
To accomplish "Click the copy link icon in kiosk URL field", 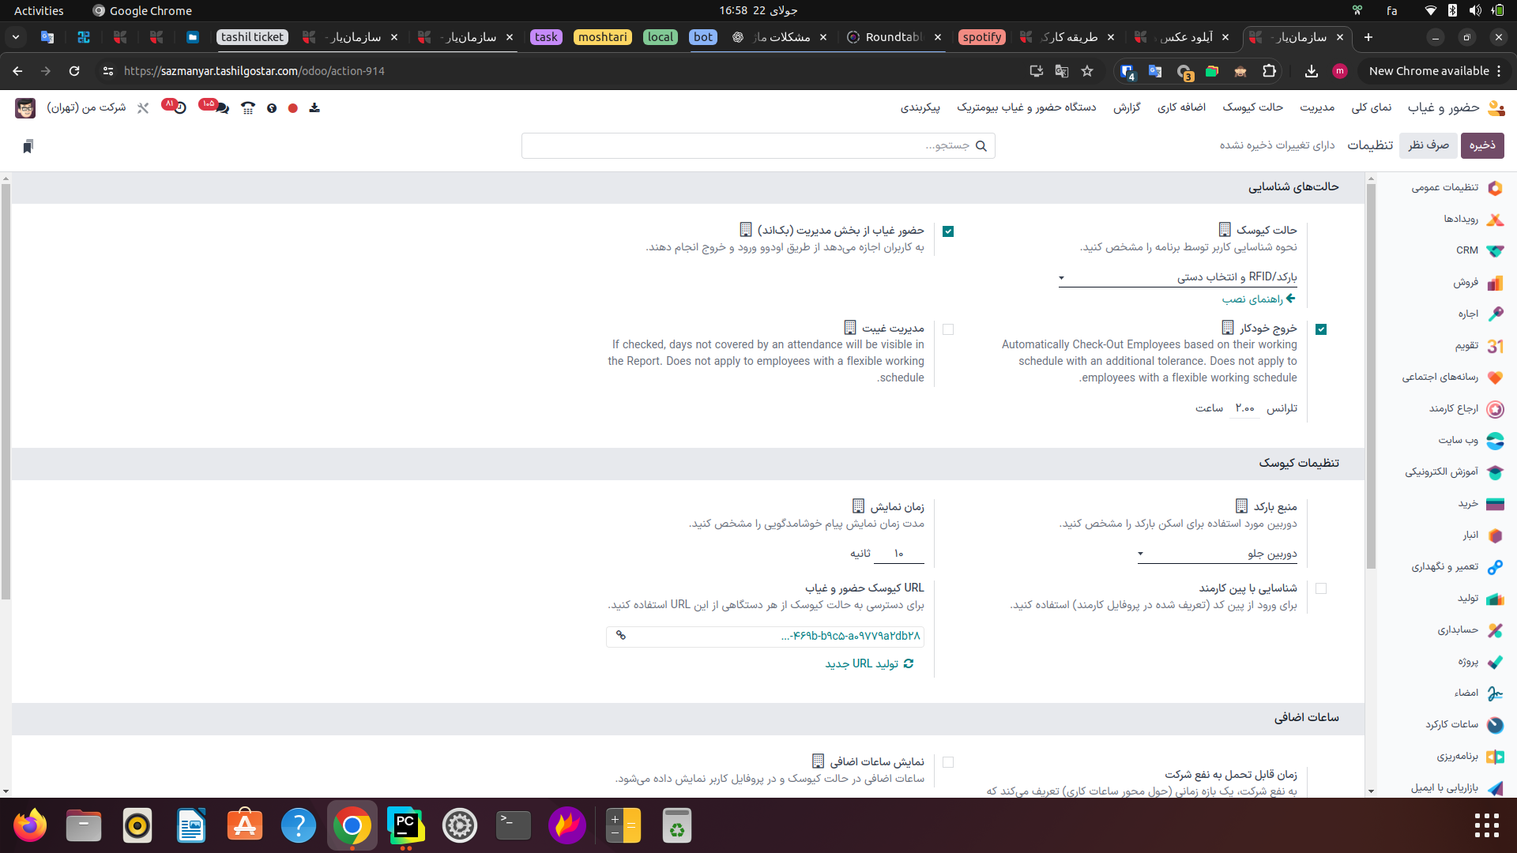I will (621, 636).
